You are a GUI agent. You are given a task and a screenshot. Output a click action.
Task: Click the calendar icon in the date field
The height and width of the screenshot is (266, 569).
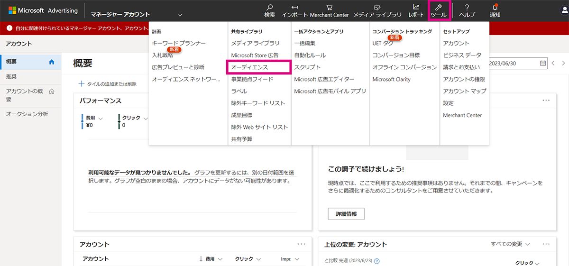543,63
